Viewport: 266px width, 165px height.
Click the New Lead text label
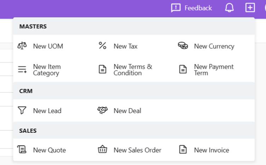pos(47,111)
